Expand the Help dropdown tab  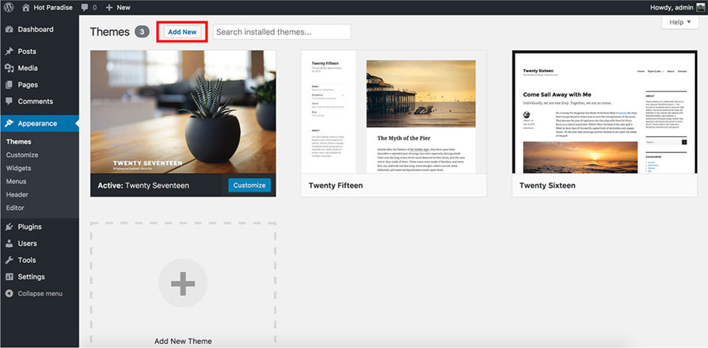click(680, 23)
